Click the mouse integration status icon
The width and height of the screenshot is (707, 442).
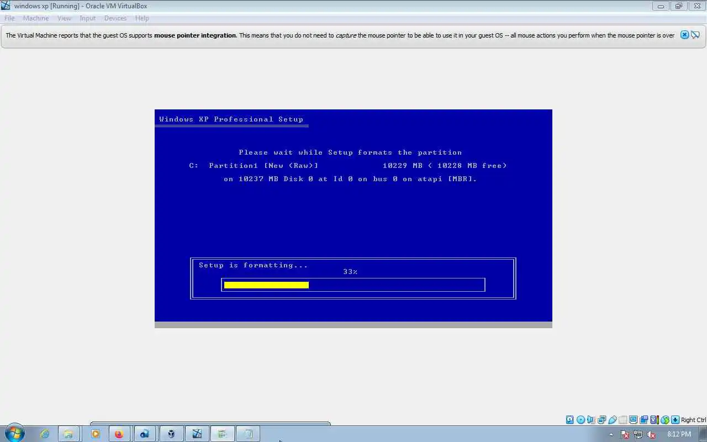tap(665, 420)
